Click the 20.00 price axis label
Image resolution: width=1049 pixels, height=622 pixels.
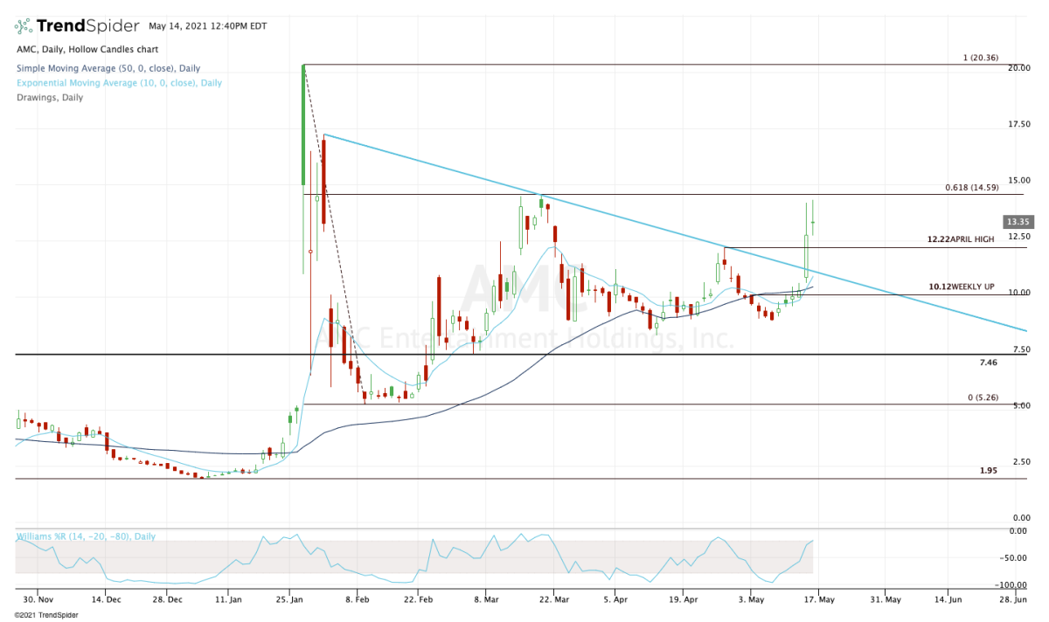coord(1018,67)
